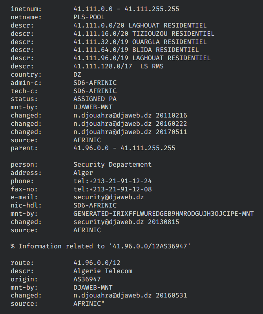The image size is (263, 314).
Task: Click the GENERATED-IRIXFFLWUREDGEB9HMRODGUJH3OJCIPE-MNT maintainer
Action: (163, 214)
